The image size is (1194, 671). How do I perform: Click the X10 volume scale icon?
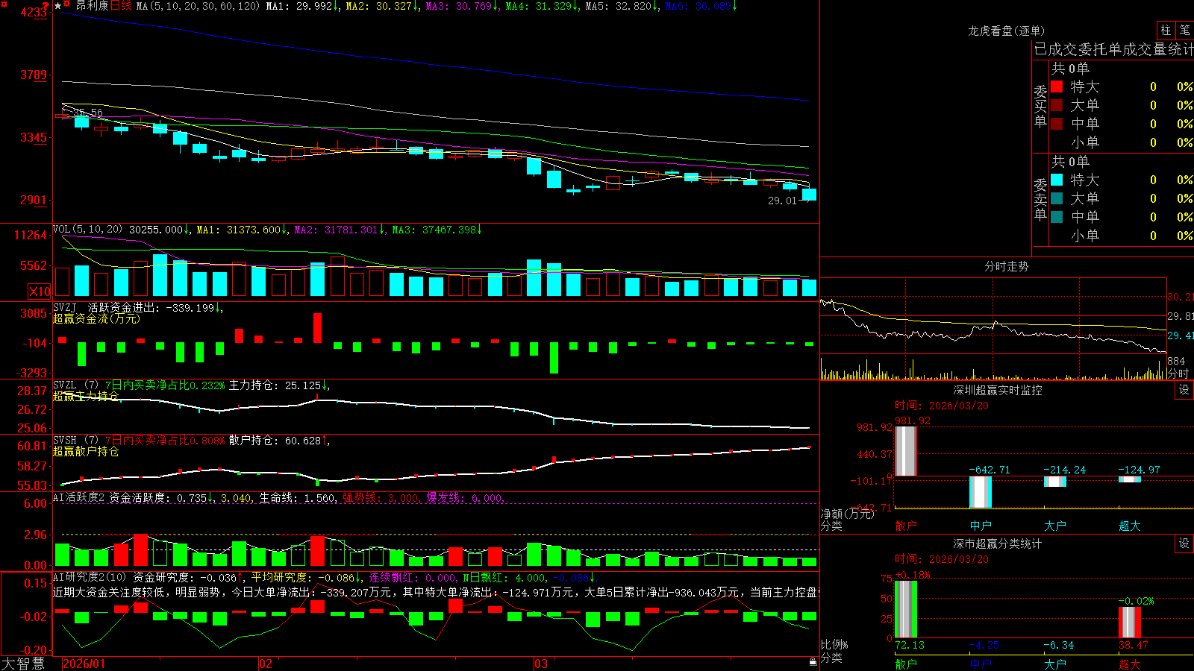[40, 292]
